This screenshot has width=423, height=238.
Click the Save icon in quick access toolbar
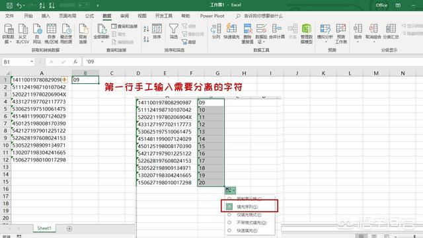click(x=9, y=5)
